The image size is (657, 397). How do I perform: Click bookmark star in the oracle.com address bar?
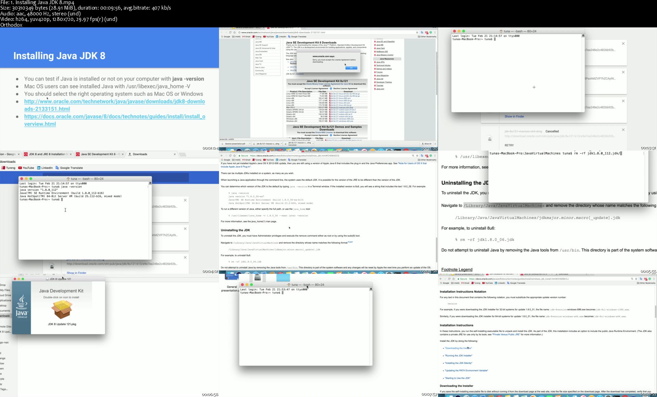[x=417, y=33]
